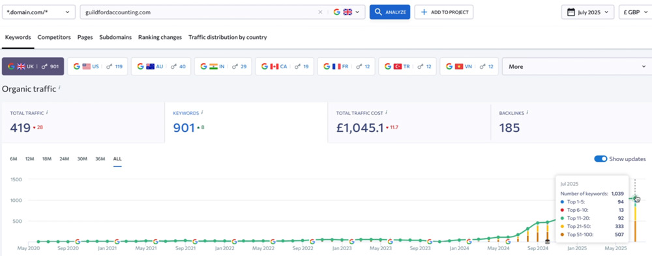Open Traffic distribution by country tab
The image size is (652, 256).
[228, 37]
